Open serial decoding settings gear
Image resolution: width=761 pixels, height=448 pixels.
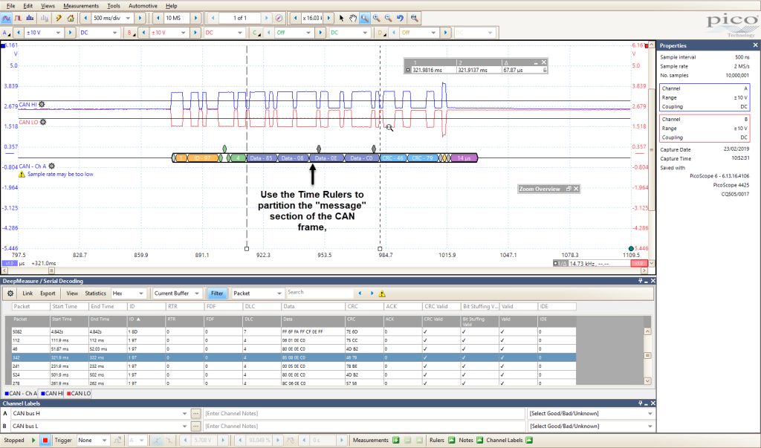[10, 293]
